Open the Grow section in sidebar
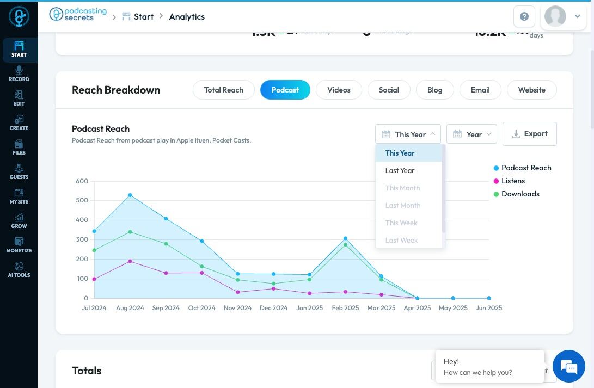 click(19, 221)
